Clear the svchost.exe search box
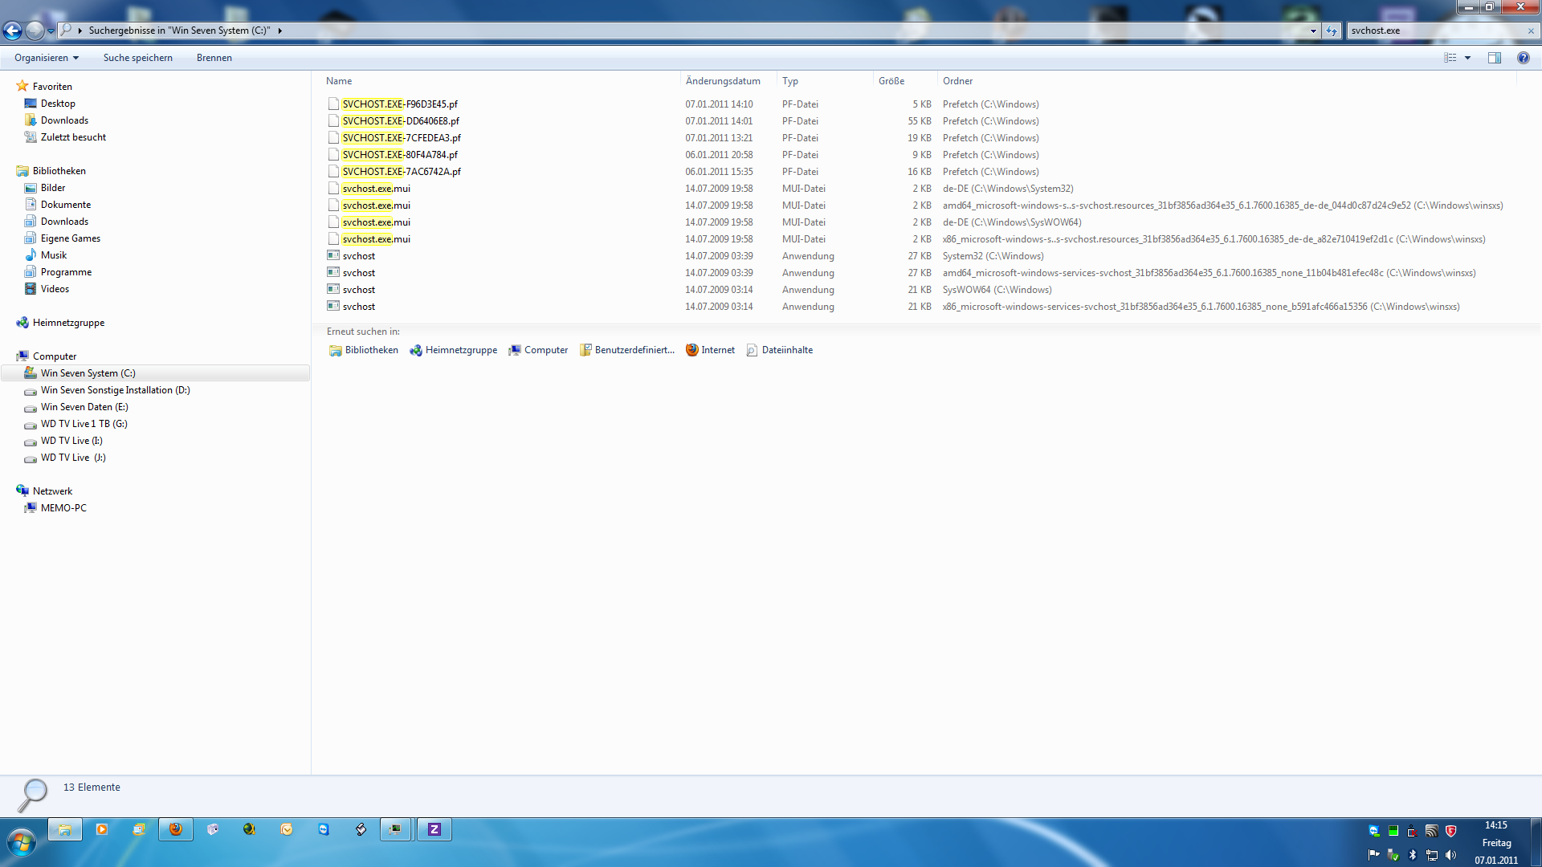Image resolution: width=1542 pixels, height=867 pixels. click(1531, 31)
